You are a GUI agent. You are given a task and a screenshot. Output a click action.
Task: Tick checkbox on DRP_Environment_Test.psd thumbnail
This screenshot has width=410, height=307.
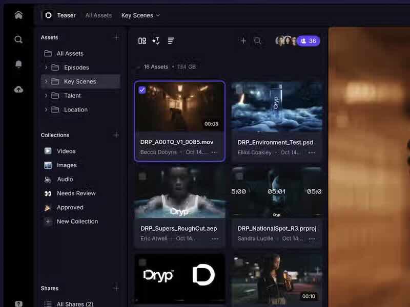[239, 90]
